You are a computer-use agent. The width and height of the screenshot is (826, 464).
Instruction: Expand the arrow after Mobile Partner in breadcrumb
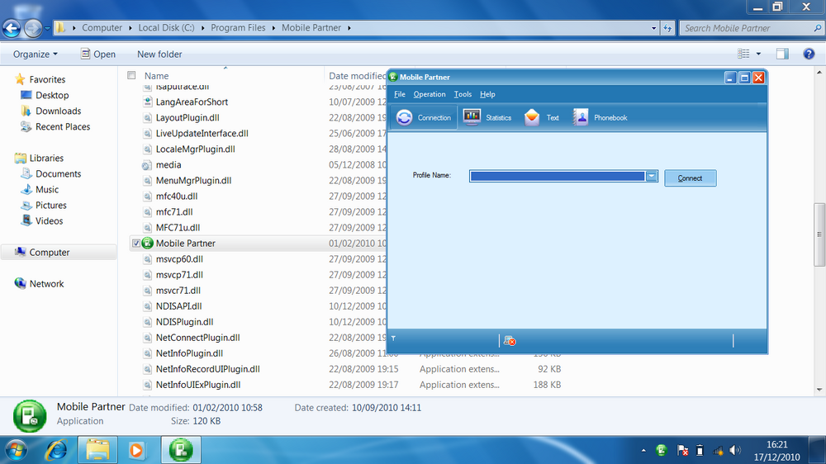pos(349,28)
